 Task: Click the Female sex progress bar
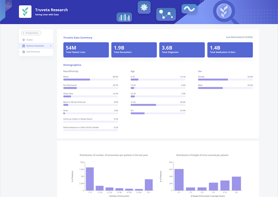click(x=225, y=80)
